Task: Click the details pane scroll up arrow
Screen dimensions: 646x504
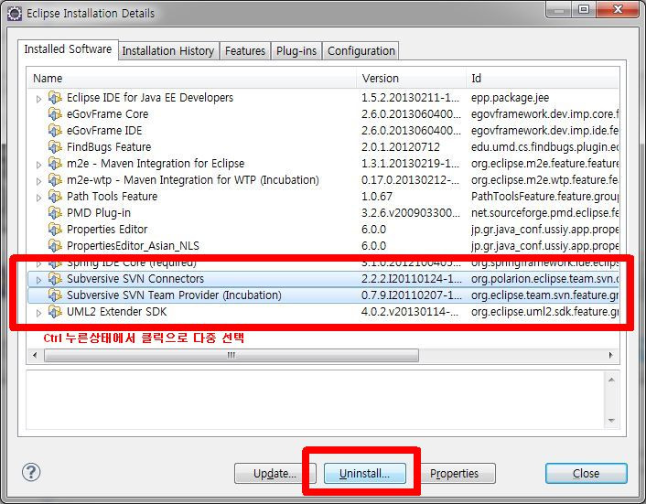Action: [x=611, y=380]
